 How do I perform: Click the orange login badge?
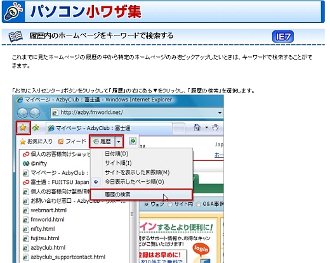point(201,249)
